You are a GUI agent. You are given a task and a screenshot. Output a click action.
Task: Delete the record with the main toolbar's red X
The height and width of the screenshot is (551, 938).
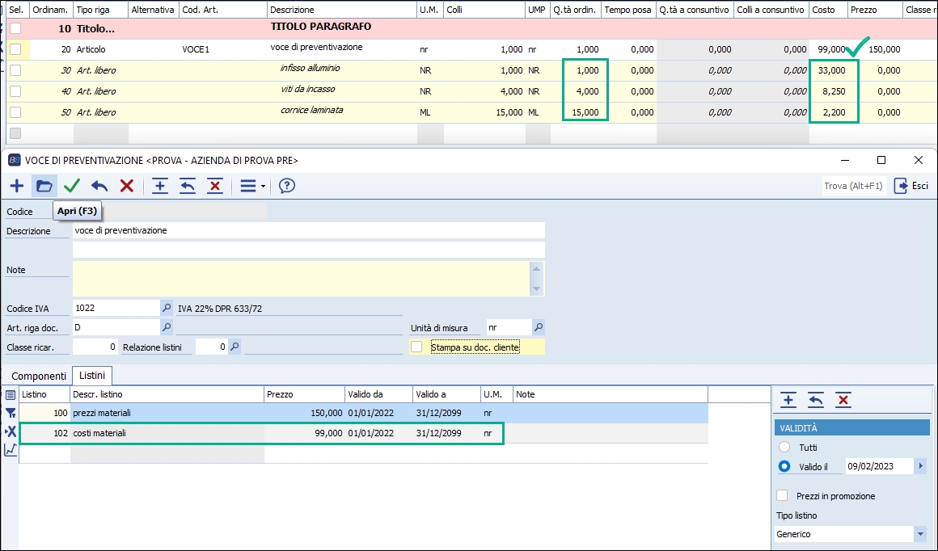pyautogui.click(x=127, y=187)
